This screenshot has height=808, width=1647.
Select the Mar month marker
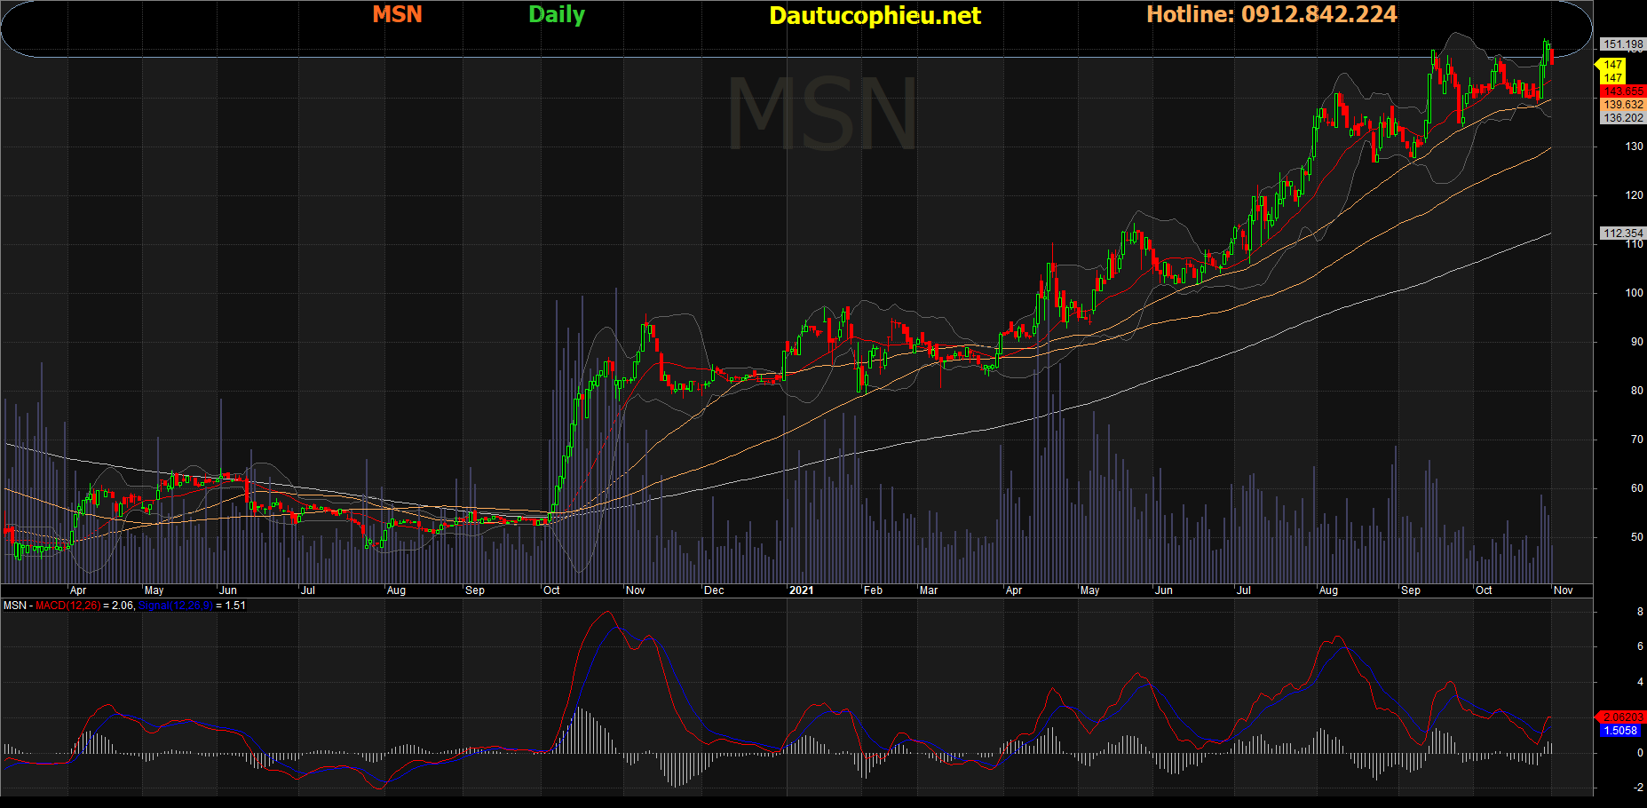pos(929,590)
